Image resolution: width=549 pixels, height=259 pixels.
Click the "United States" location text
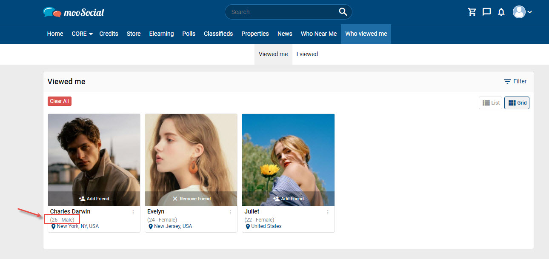(x=266, y=226)
